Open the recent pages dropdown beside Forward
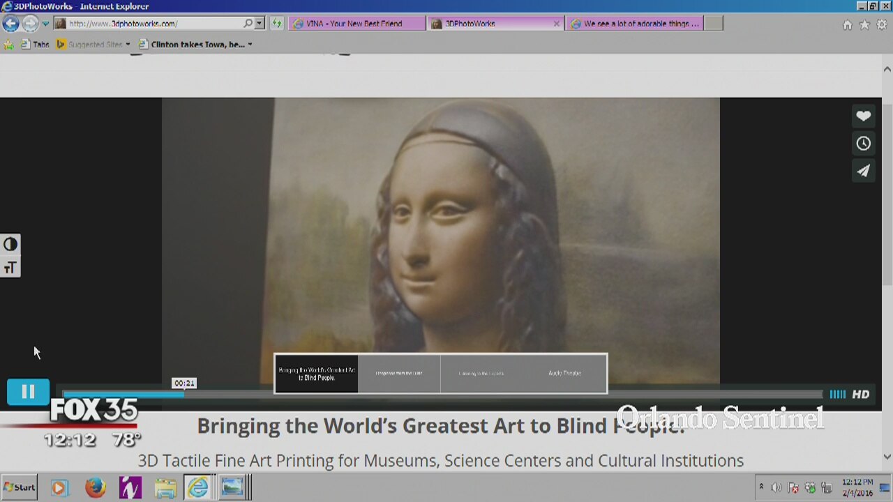The image size is (893, 502). (x=45, y=24)
